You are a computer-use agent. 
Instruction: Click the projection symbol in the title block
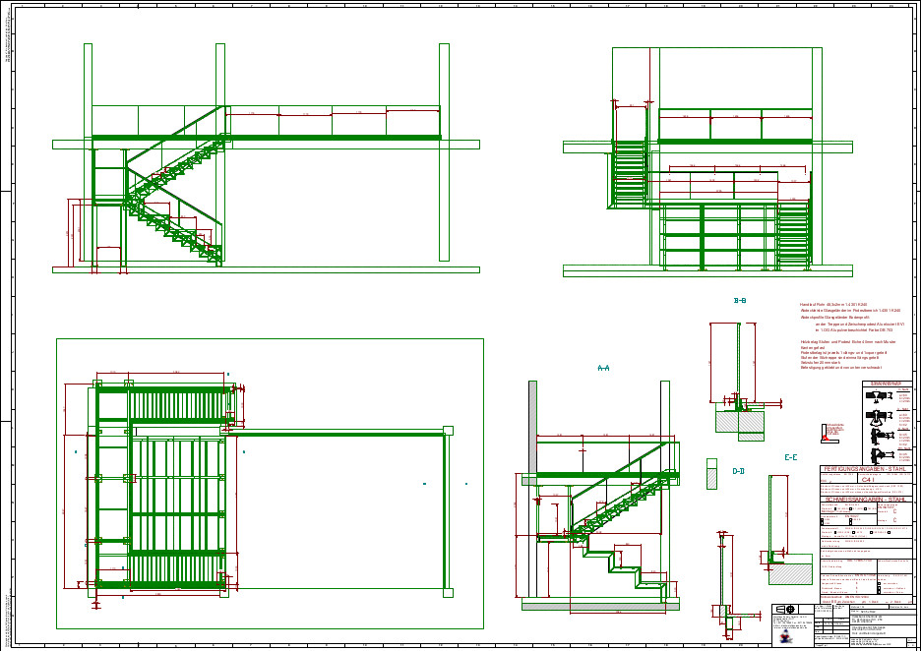click(x=785, y=610)
